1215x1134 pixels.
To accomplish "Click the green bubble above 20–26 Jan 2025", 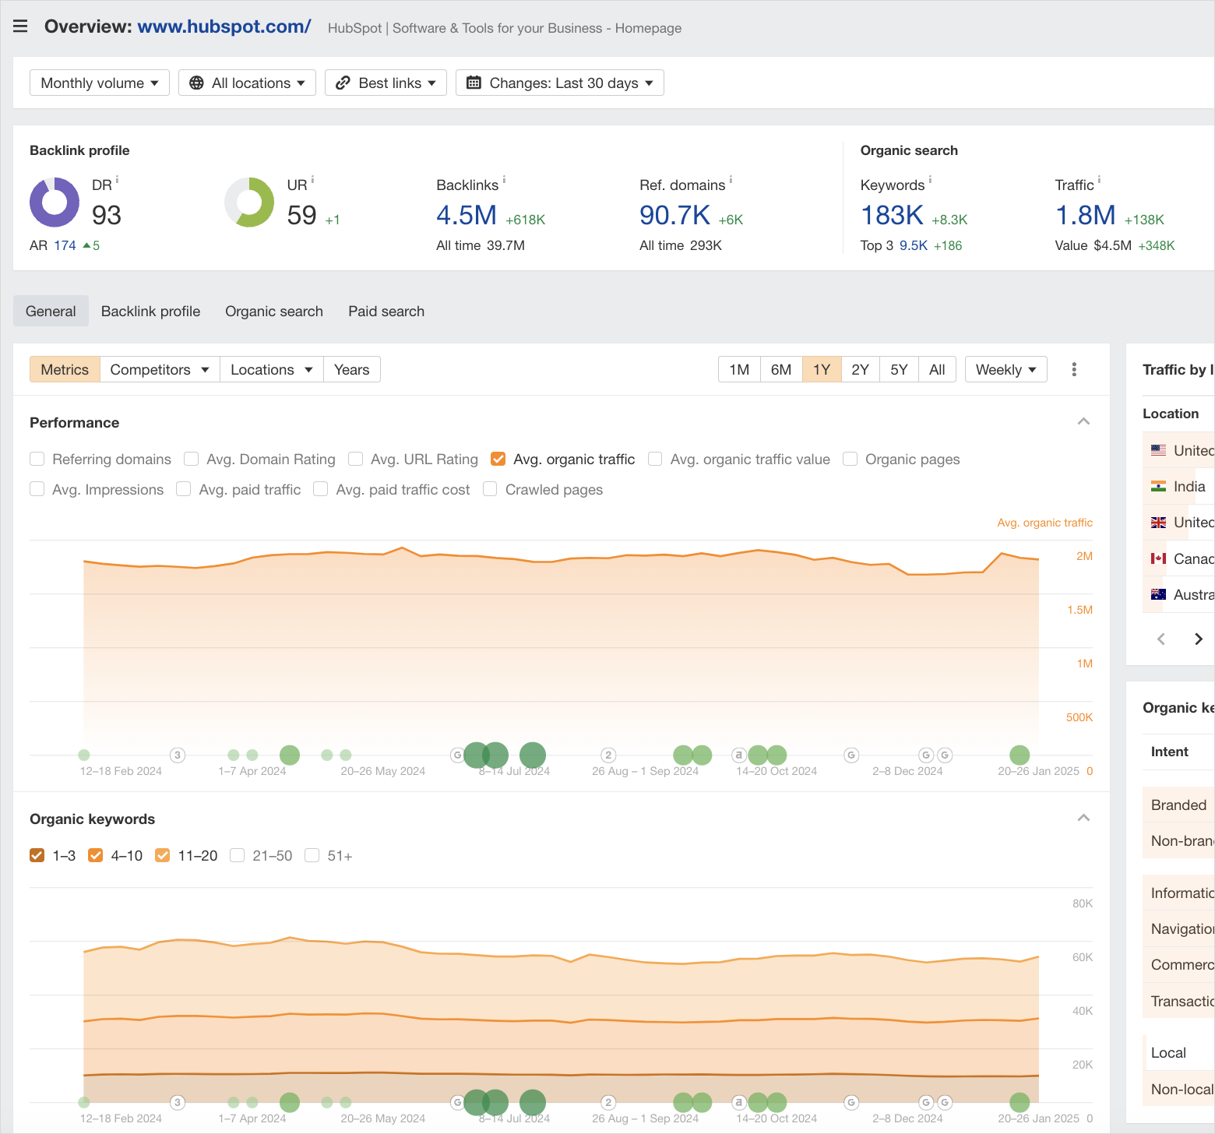I will 1020,755.
